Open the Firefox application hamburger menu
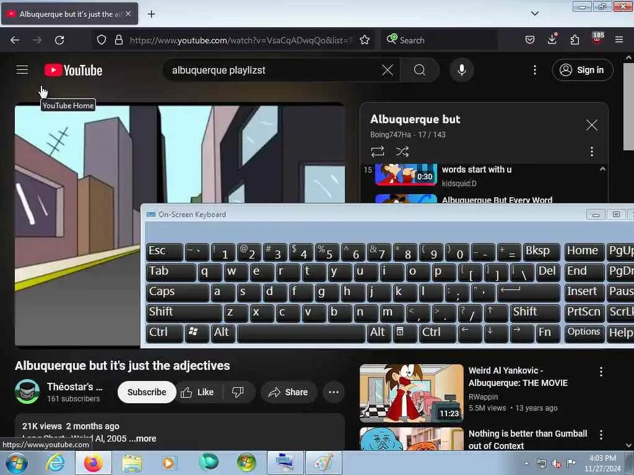Screen dimensions: 634x475 coord(619,40)
